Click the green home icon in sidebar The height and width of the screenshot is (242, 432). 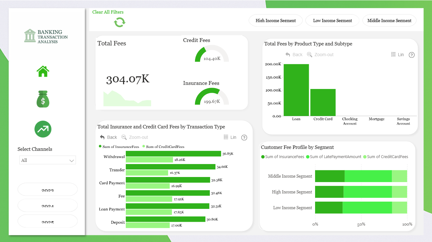pos(43,71)
